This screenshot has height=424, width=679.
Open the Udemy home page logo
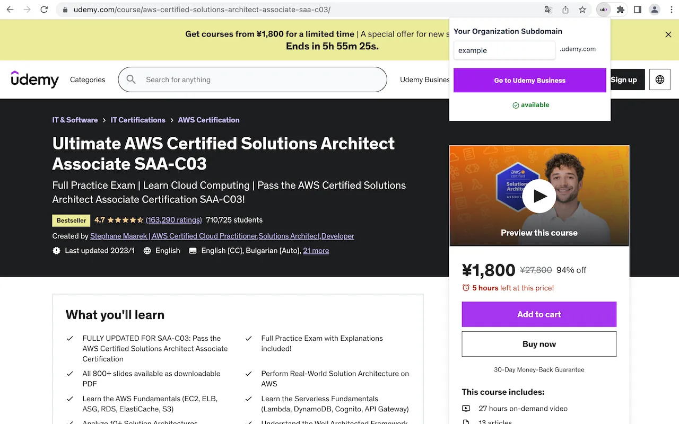click(34, 79)
